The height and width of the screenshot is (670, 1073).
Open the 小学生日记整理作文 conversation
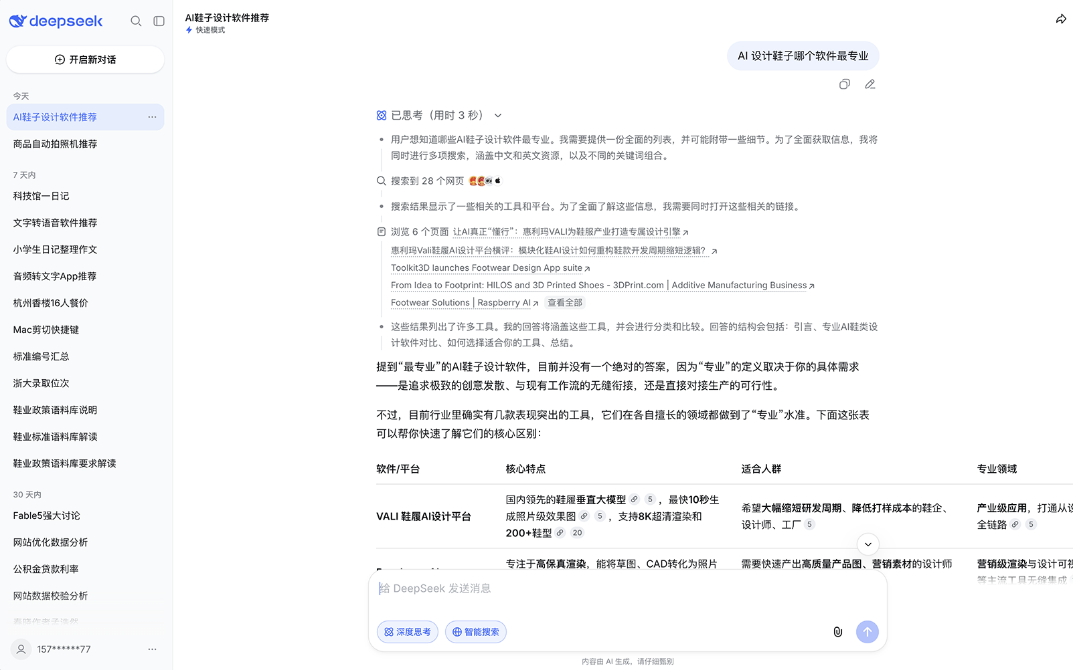[85, 249]
